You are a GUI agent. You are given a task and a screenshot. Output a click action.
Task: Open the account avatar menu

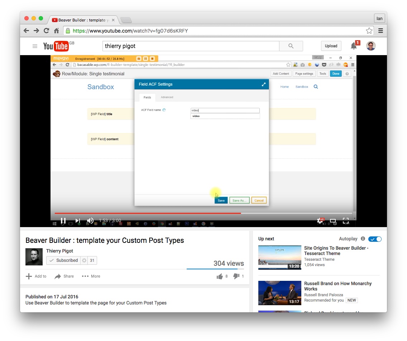click(x=371, y=46)
